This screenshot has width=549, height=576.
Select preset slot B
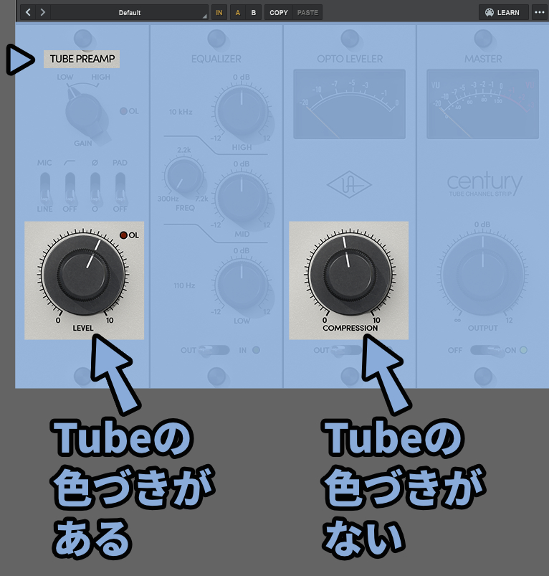point(254,12)
